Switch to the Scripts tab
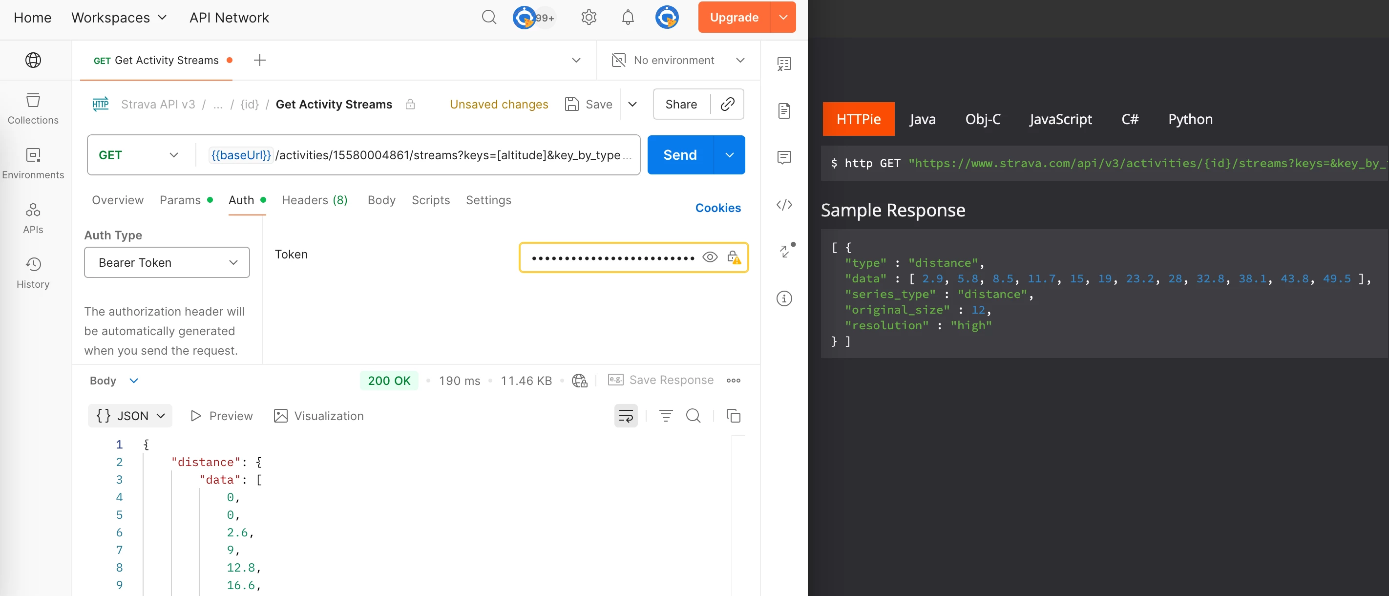The image size is (1389, 596). [x=430, y=200]
